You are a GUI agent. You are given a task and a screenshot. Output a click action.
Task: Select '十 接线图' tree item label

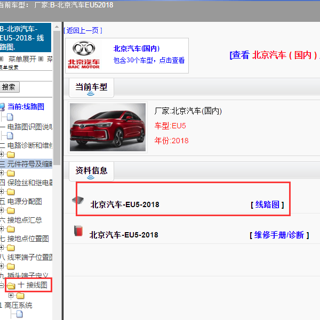pos(33,285)
